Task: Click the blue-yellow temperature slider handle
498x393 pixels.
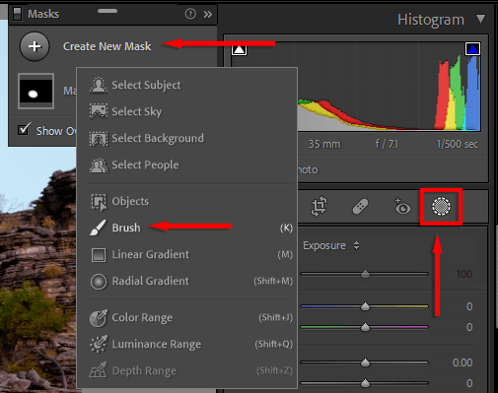Action: pos(365,306)
